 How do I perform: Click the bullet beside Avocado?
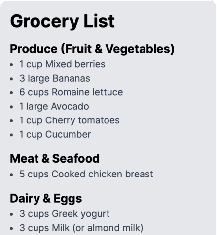11,107
